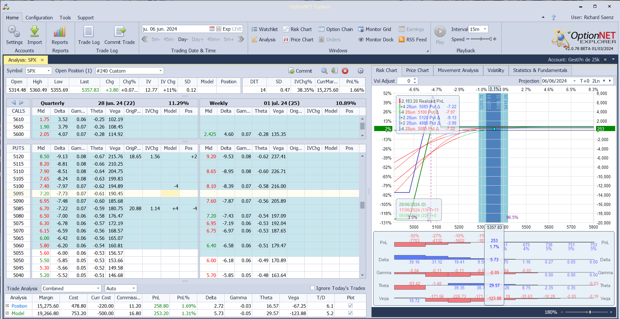Click the green split-table icon beside Commit
Image resolution: width=620 pixels, height=319 pixels.
[x=334, y=71]
